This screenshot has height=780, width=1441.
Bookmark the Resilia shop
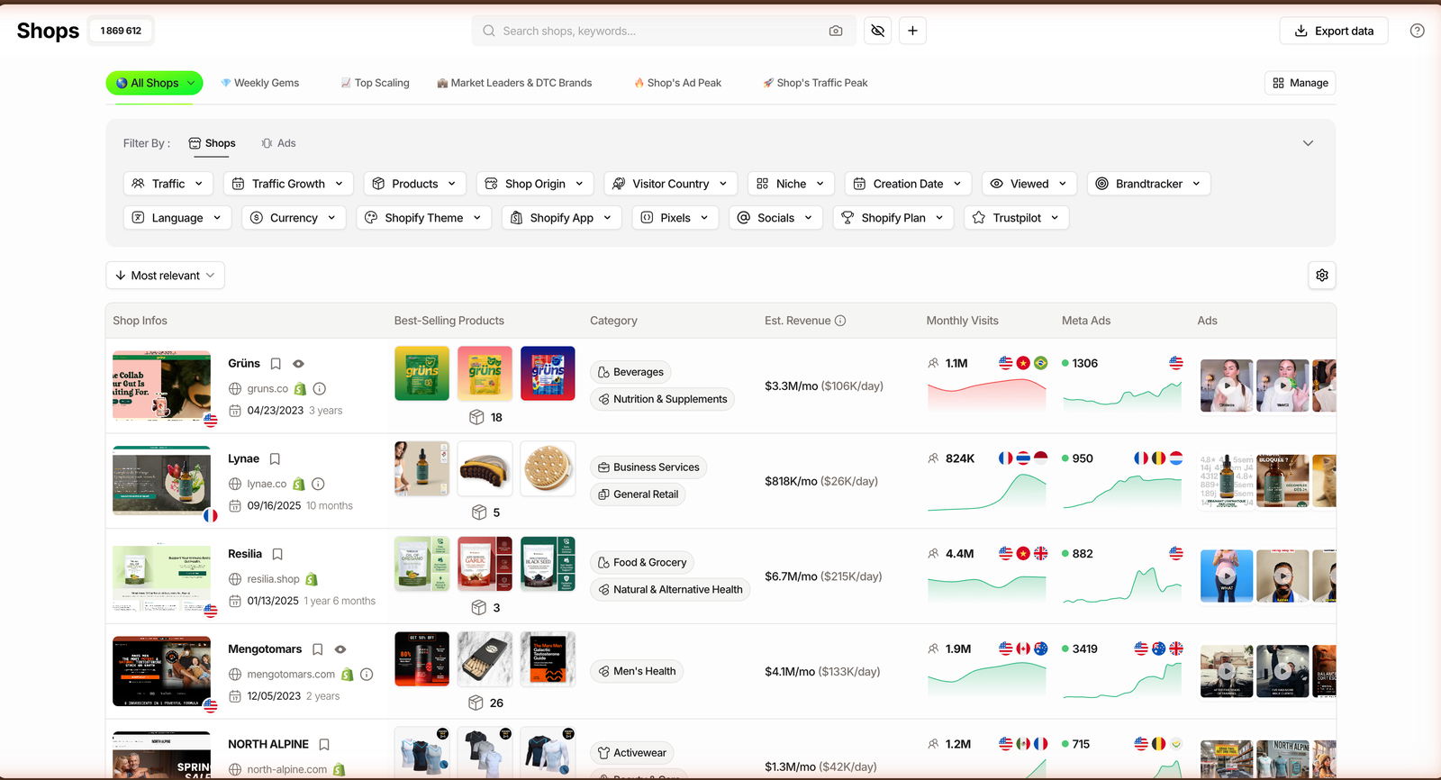pyautogui.click(x=277, y=554)
